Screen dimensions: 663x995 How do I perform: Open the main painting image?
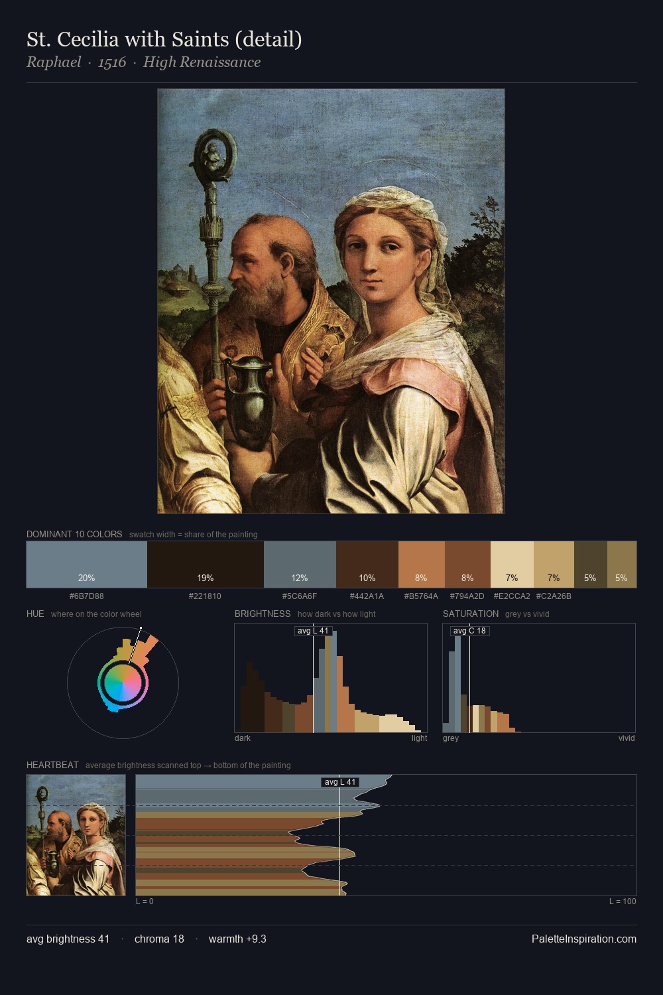[x=331, y=301]
